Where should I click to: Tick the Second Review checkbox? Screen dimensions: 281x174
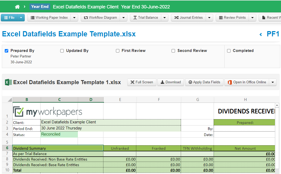point(173,51)
